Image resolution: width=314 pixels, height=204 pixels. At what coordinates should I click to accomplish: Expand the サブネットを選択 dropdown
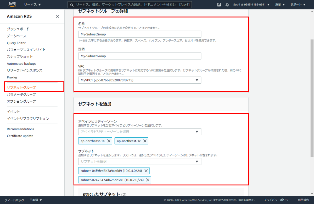point(140,161)
